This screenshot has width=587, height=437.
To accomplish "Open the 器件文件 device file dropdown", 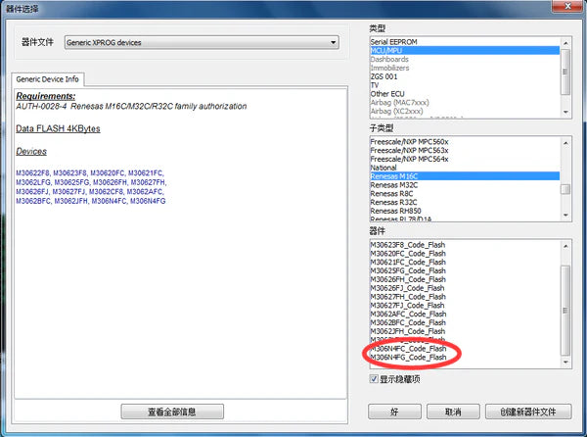I will click(202, 42).
